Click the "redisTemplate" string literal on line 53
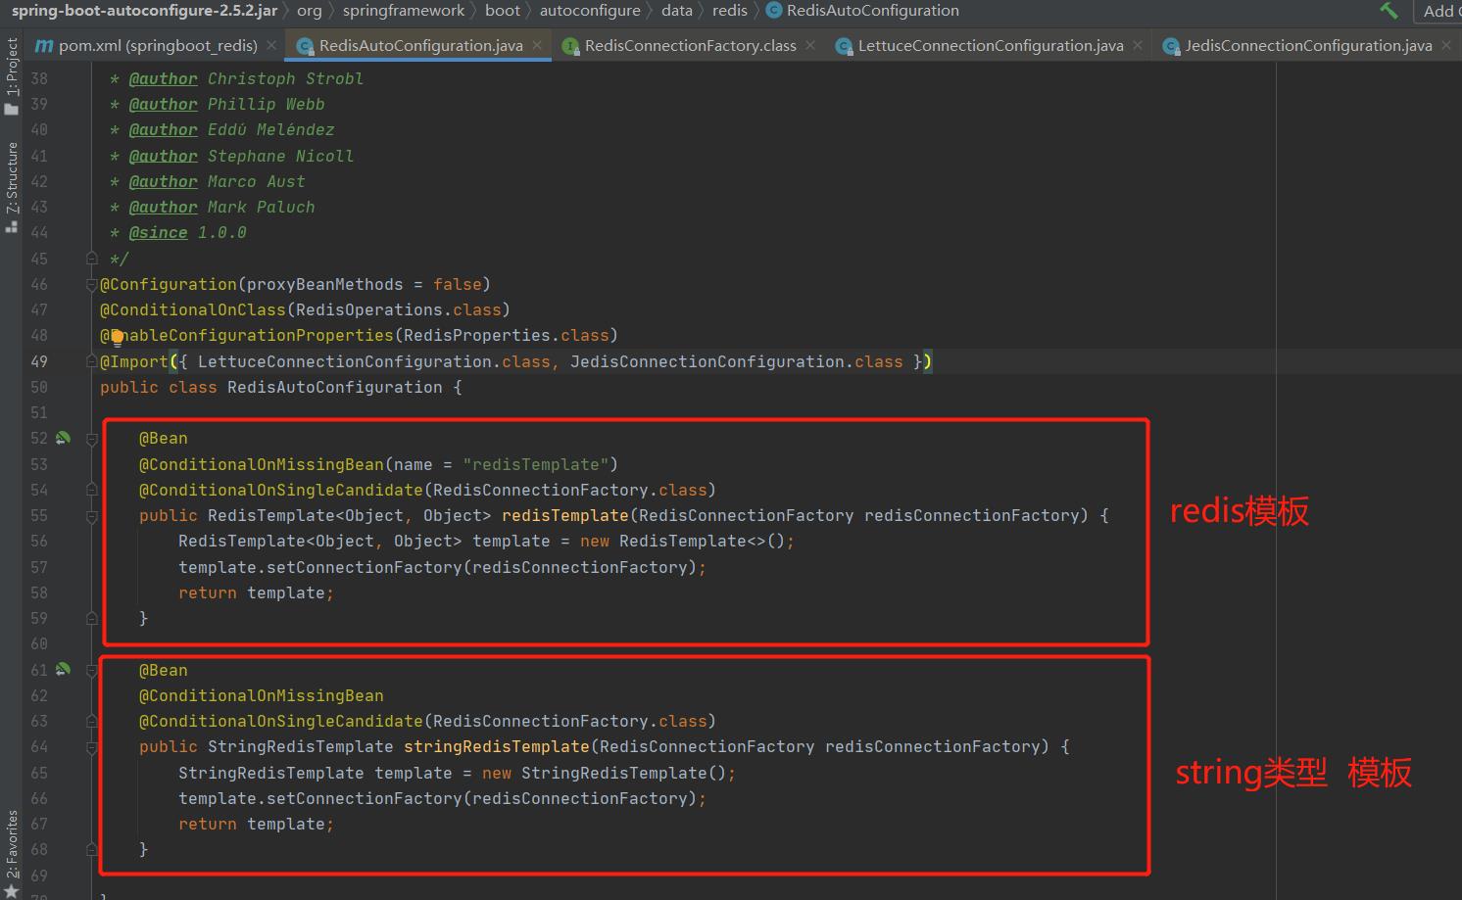 coord(536,464)
